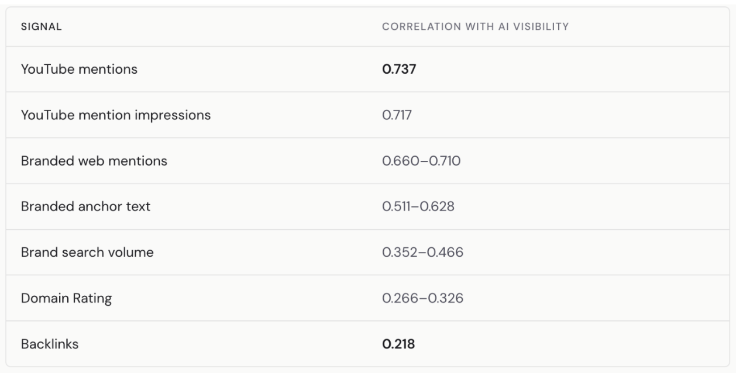Viewport: 736px width, 373px height.
Task: Click the 0.266–0.326 range value
Action: tap(422, 298)
